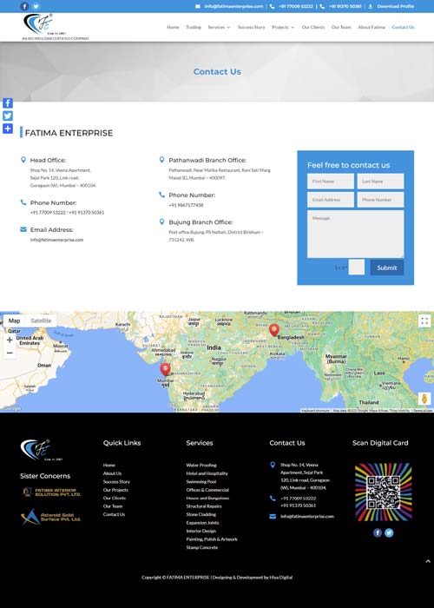Open About Fatima in the top navigation
The height and width of the screenshot is (608, 434).
point(372,27)
